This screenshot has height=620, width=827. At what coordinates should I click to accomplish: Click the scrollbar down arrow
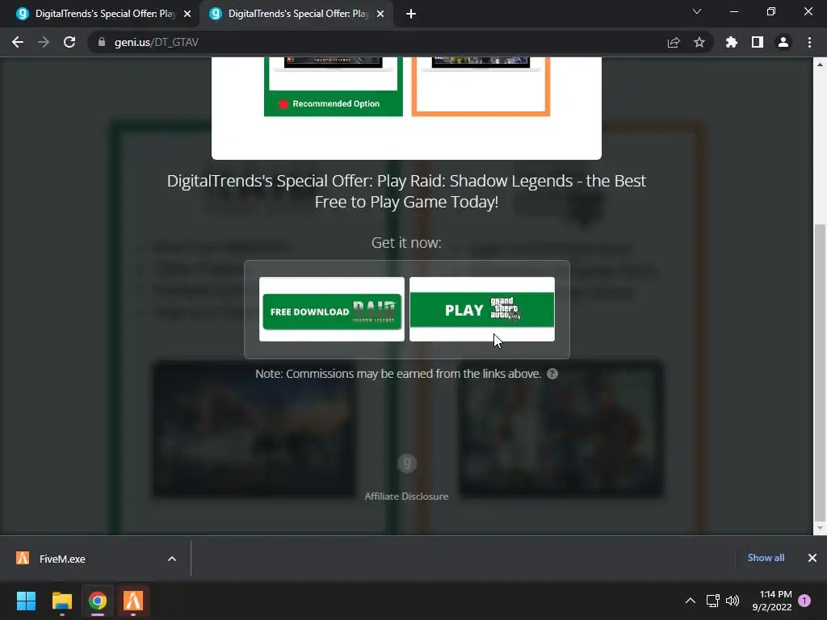point(820,528)
